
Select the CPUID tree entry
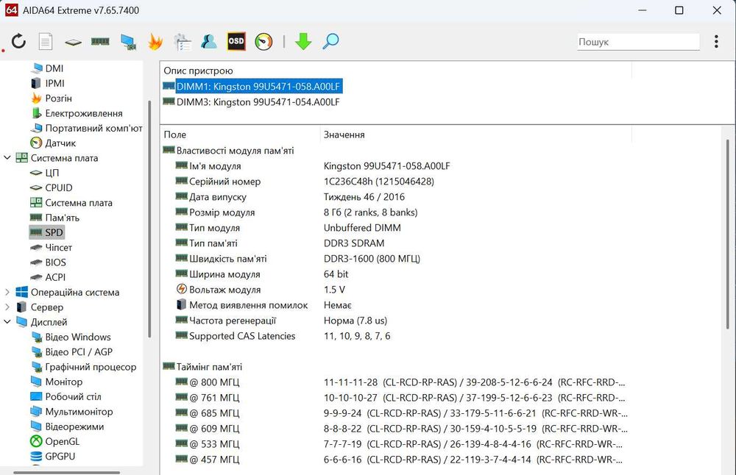coord(59,188)
